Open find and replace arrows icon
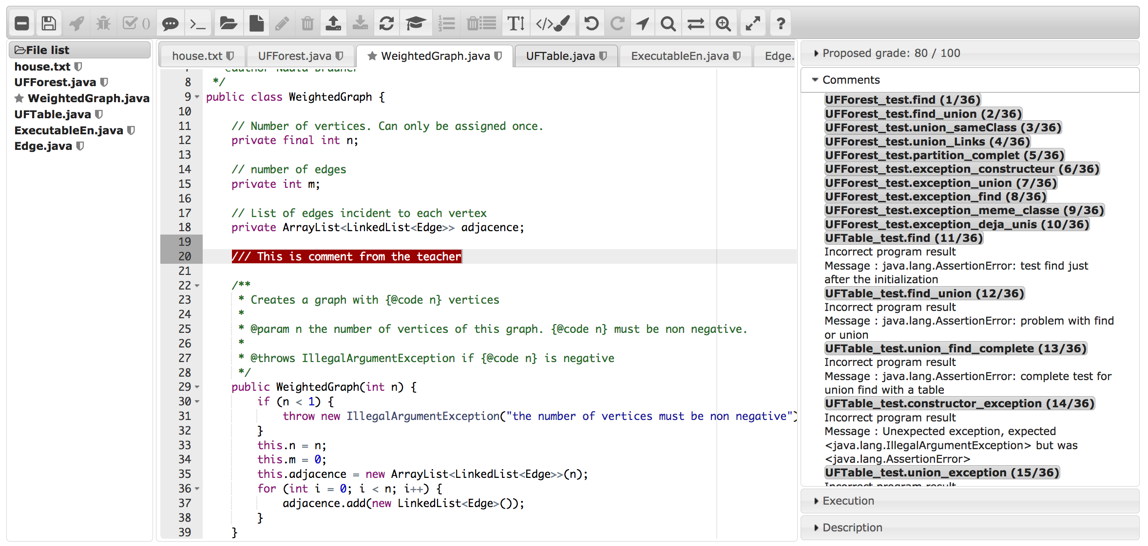Screen dimensions: 1148x546 point(695,23)
